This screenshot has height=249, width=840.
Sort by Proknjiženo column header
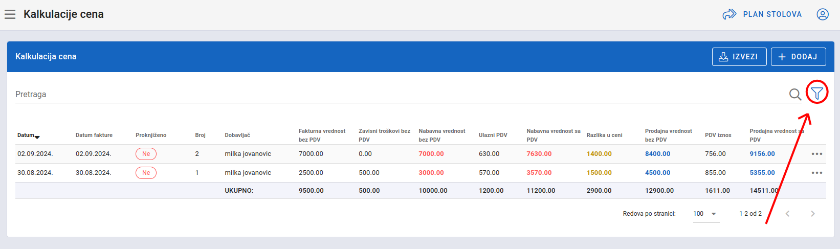tap(151, 135)
